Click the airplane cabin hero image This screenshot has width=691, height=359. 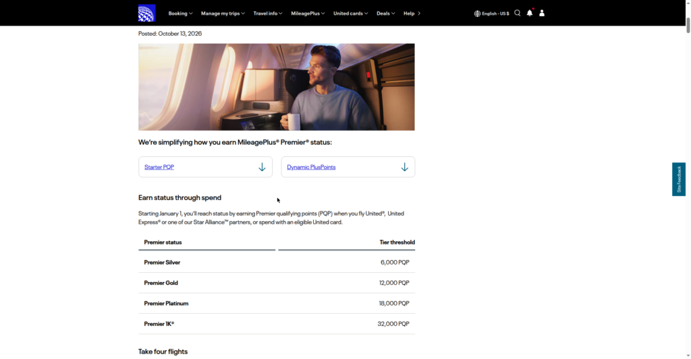276,87
